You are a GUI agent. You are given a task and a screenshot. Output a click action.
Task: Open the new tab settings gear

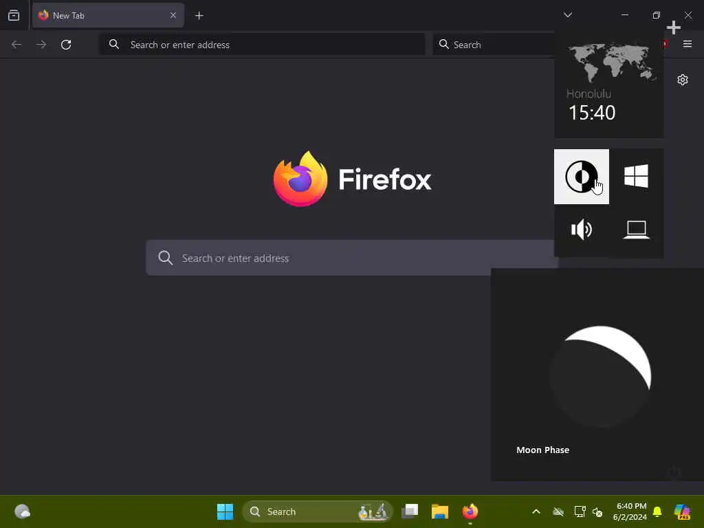pos(683,80)
